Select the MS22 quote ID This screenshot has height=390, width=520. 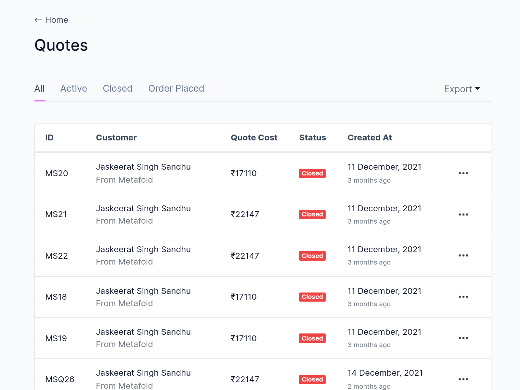click(x=57, y=256)
